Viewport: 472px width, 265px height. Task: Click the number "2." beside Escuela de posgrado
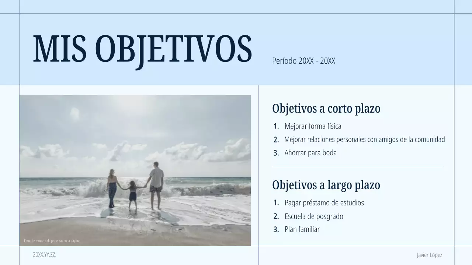275,216
